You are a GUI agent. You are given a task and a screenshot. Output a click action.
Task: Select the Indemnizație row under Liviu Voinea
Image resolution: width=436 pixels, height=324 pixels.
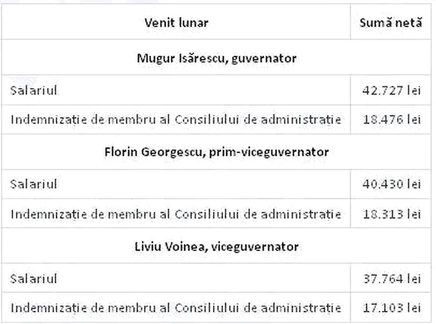point(176,307)
